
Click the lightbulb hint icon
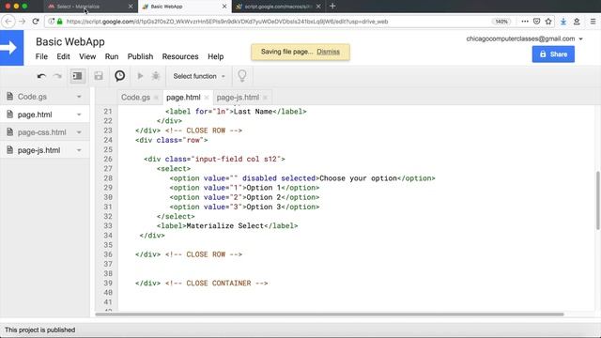242,76
